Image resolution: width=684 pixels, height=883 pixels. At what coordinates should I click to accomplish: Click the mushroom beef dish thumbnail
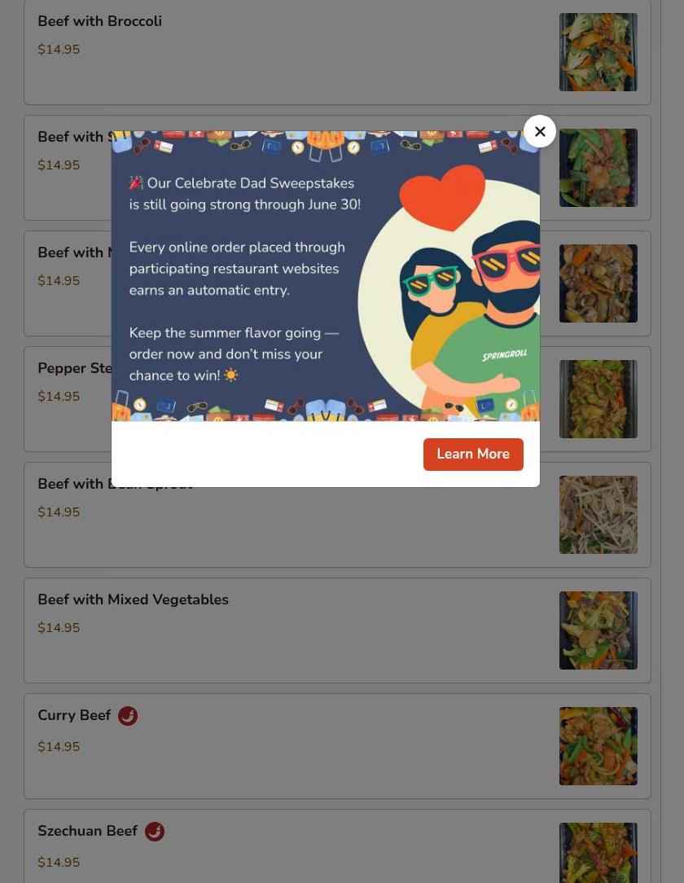pyautogui.click(x=598, y=283)
